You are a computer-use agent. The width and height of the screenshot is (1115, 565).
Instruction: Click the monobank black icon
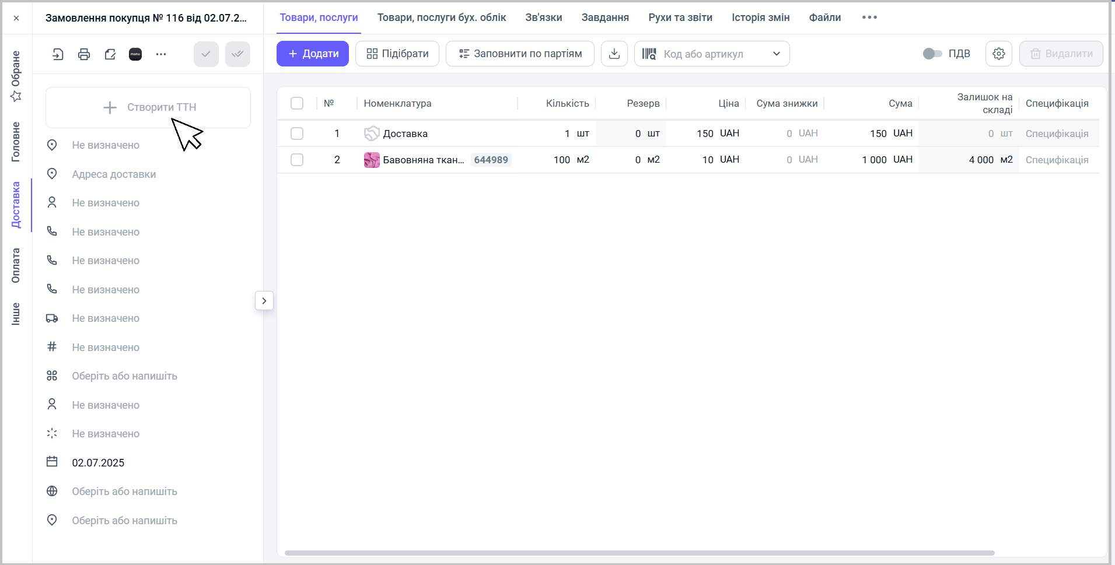[135, 54]
